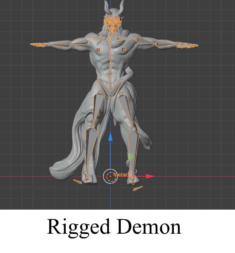Select the thigh bone on screen-left leg
Viewport: 235px width, 253px height.
(98, 108)
